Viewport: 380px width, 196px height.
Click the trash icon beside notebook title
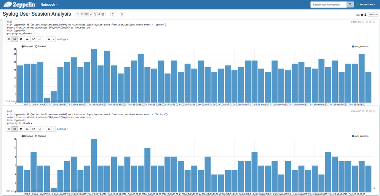[x=112, y=14]
